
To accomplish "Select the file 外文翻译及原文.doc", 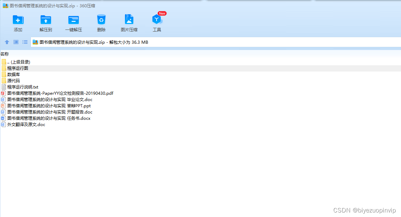I will [x=26, y=125].
